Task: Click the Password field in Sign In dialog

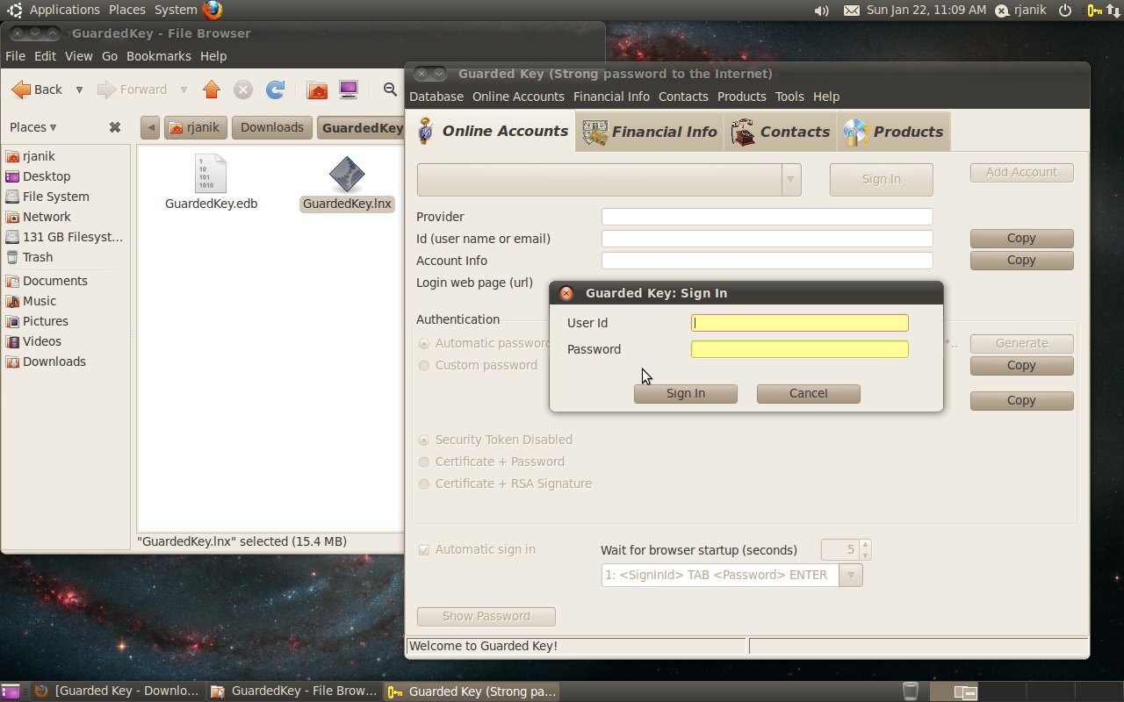Action: coord(800,349)
